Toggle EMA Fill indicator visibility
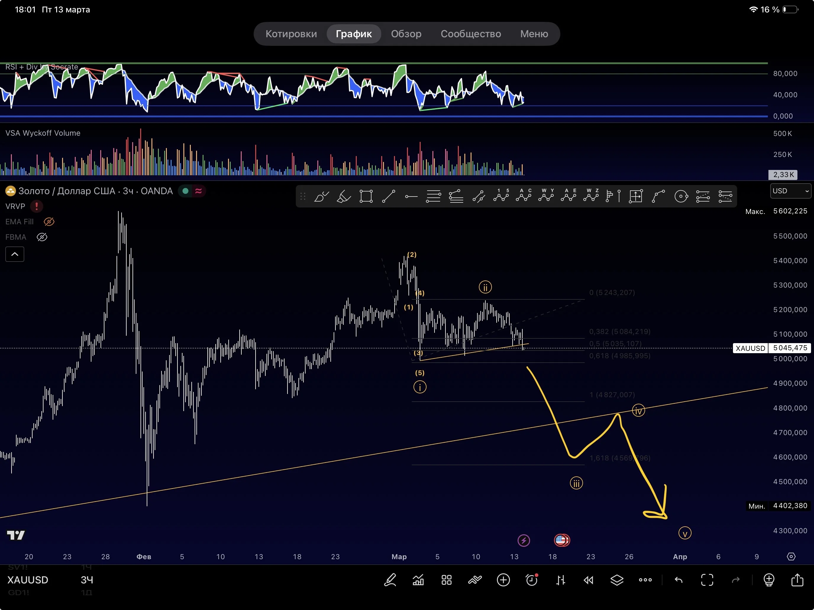The width and height of the screenshot is (814, 610). click(x=49, y=222)
